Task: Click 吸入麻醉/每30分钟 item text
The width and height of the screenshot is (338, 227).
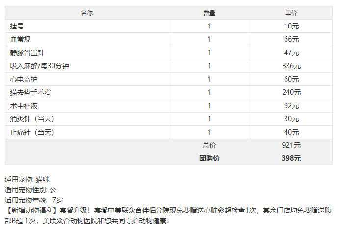Action: coord(39,66)
